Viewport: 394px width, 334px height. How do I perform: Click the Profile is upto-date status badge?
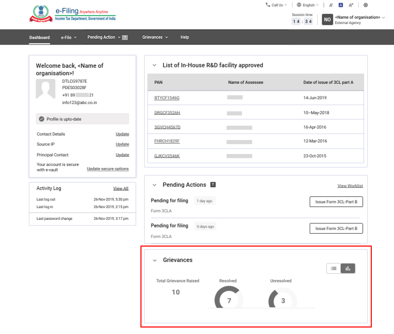[82, 119]
